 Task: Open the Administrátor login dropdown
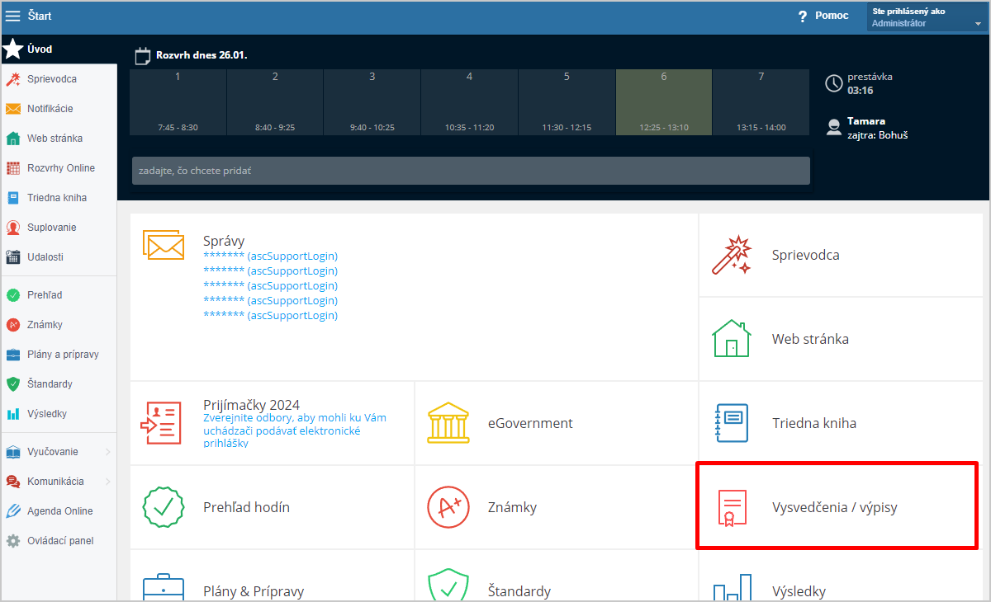927,17
